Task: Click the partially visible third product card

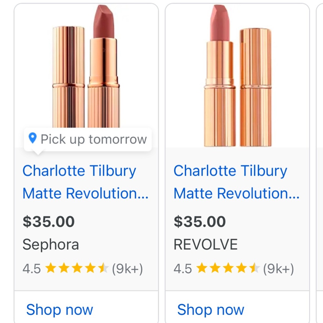Action: click(x=321, y=161)
